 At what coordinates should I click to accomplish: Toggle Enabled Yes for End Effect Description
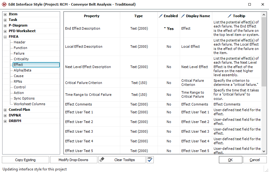coord(169,28)
